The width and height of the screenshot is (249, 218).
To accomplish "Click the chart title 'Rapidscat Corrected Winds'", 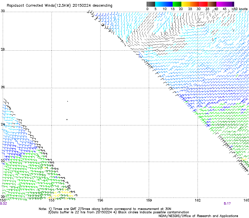I will (31, 6).
